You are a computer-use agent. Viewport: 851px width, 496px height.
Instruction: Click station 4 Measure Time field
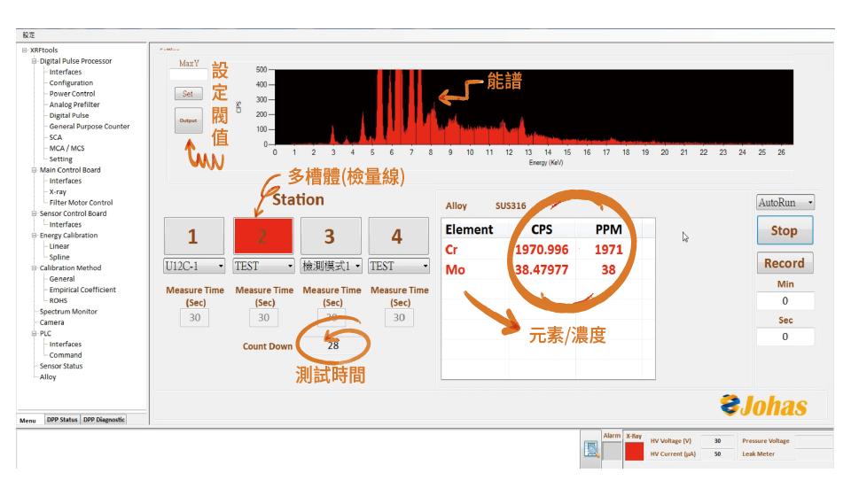click(x=399, y=318)
